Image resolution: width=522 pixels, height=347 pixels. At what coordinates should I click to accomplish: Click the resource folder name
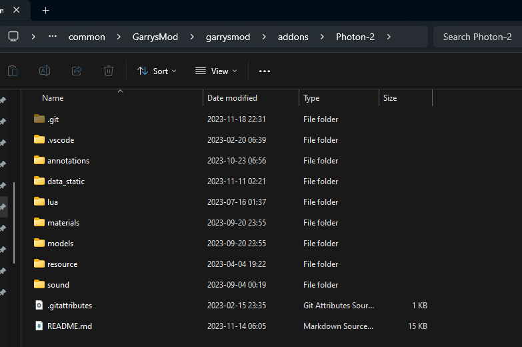pos(62,264)
